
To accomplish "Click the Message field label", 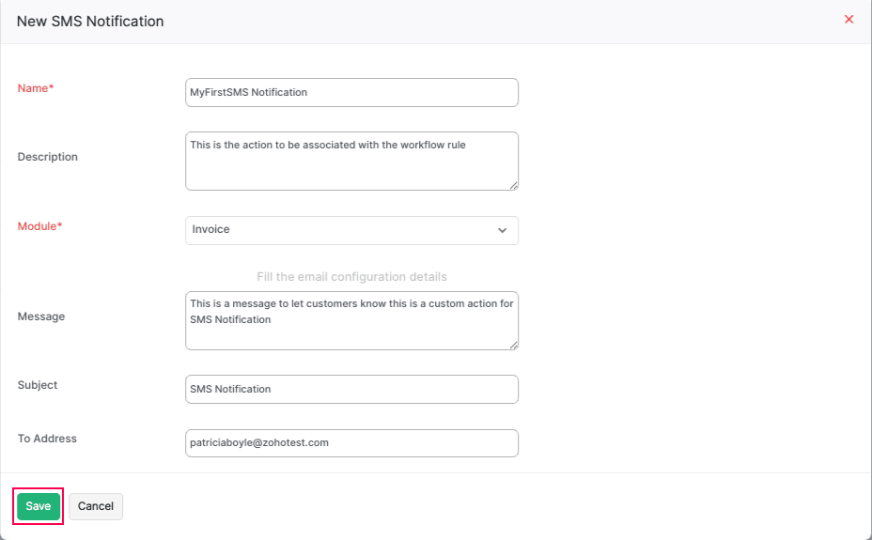I will point(41,316).
